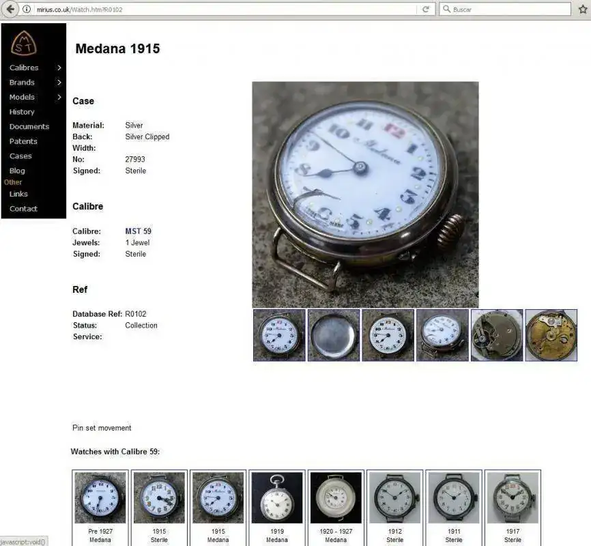Click the browser back arrow button
Viewport: 591px width, 546px height.
tap(10, 9)
